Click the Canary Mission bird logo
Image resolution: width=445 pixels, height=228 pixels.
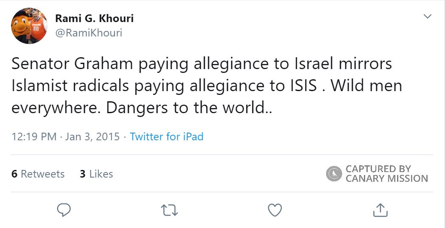pyautogui.click(x=334, y=174)
